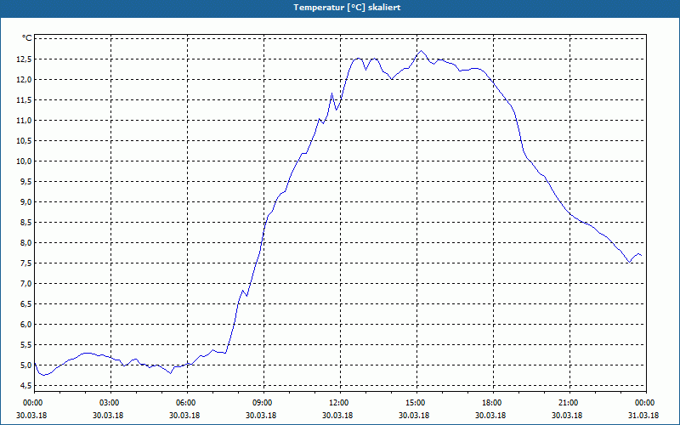Select the '30.03.18' date under 06:00
Viewport: 680px width, 425px height.
[x=184, y=415]
